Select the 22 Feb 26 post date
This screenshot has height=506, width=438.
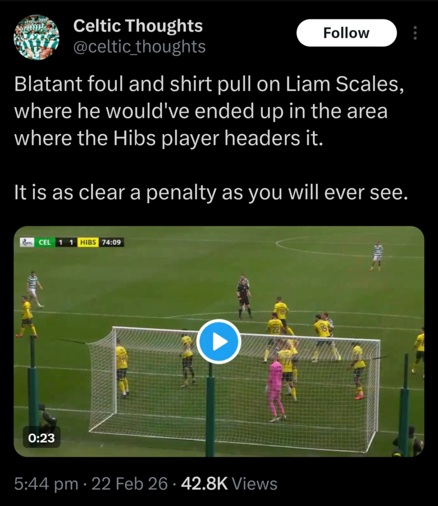coord(129,484)
